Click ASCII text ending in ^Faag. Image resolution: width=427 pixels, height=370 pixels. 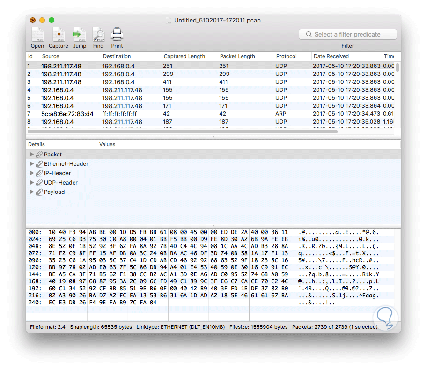[339, 296]
